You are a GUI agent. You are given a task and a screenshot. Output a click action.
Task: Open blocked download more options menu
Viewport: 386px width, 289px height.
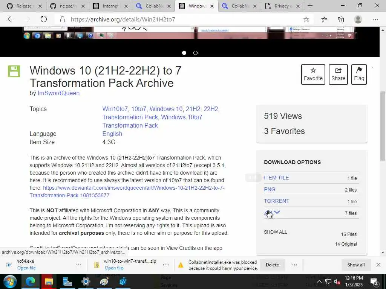(294, 265)
